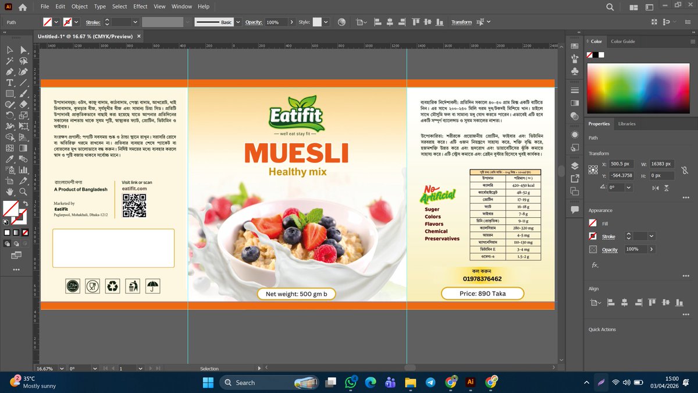Open stroke color dropdown in control bar
Viewport: 698px width, 393px height.
pyautogui.click(x=77, y=22)
